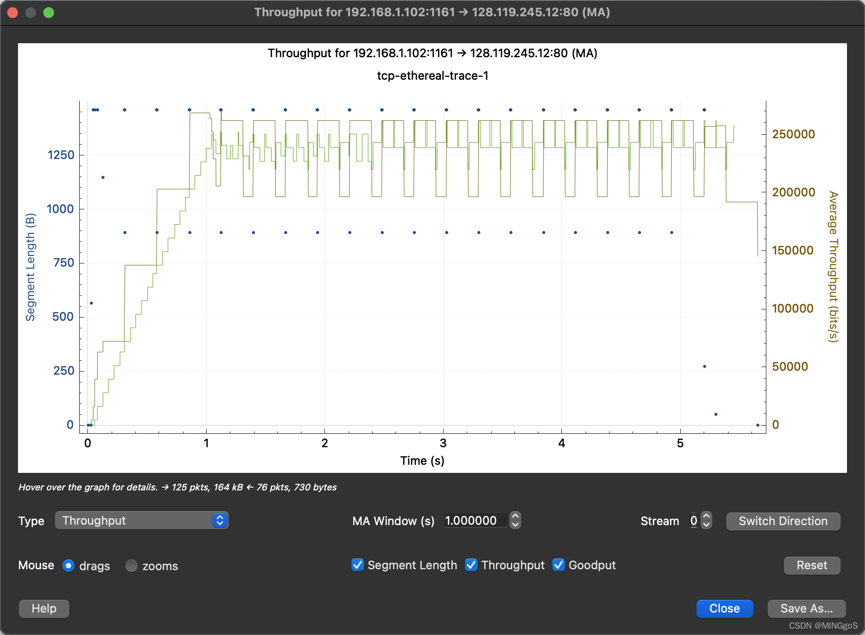Click Save As to export the graph
Viewport: 865px width, 635px height.
coord(806,608)
